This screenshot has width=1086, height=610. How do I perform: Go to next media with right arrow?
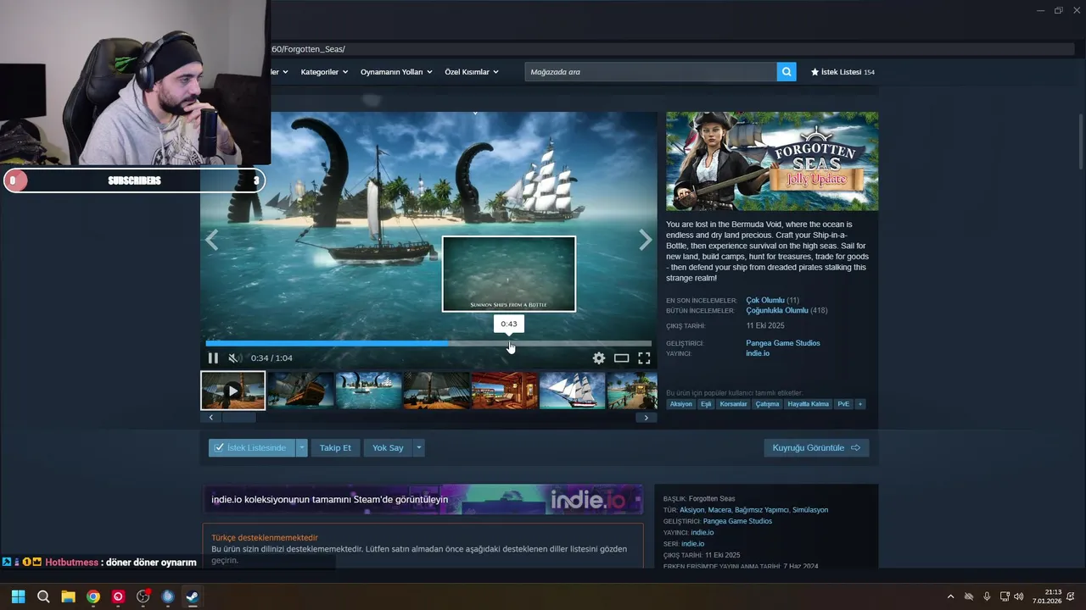[x=646, y=241]
